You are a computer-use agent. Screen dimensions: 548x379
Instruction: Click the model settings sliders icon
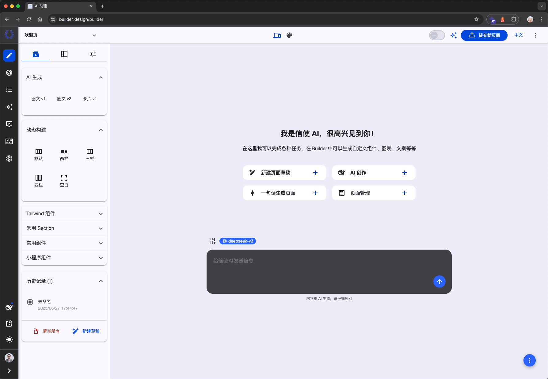213,241
